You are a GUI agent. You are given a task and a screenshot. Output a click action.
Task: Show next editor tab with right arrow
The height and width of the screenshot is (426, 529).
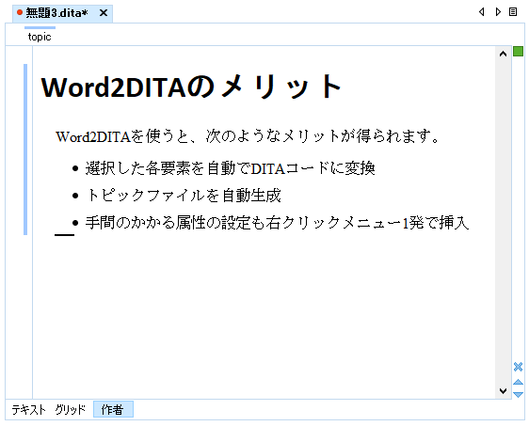[498, 12]
